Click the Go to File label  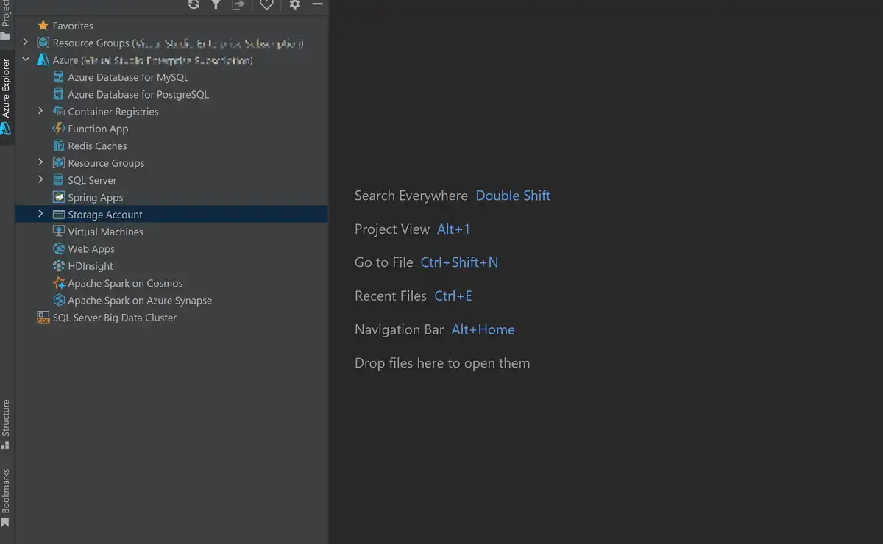384,262
